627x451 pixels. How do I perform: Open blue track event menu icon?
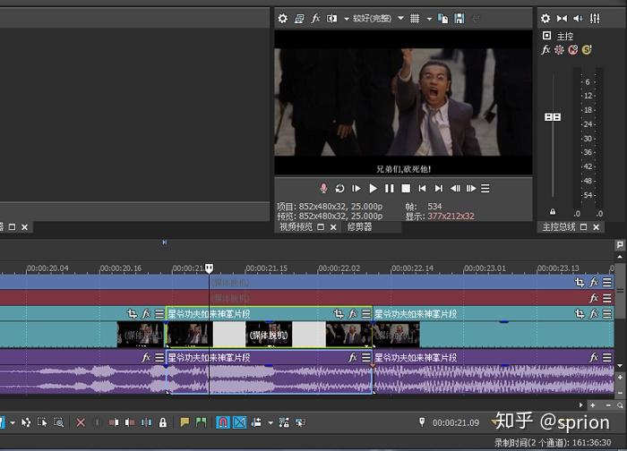tap(607, 283)
